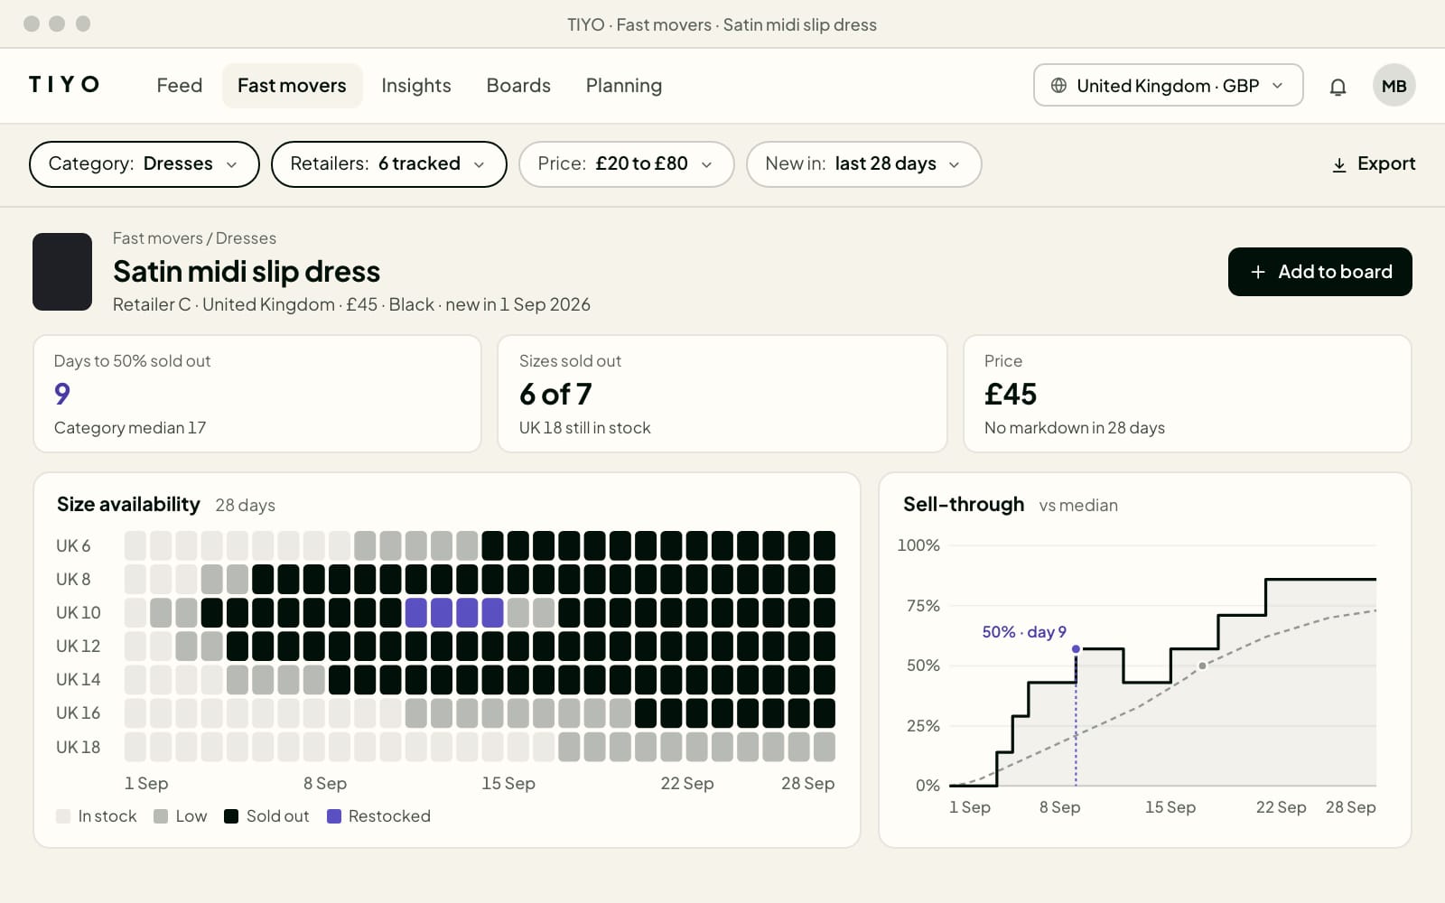This screenshot has width=1445, height=903.
Task: Navigate to the Planning tab
Action: 624,86
